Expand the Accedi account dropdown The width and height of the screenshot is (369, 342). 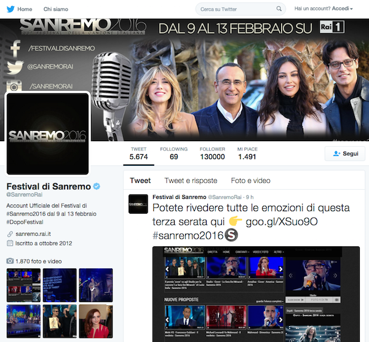tap(342, 9)
